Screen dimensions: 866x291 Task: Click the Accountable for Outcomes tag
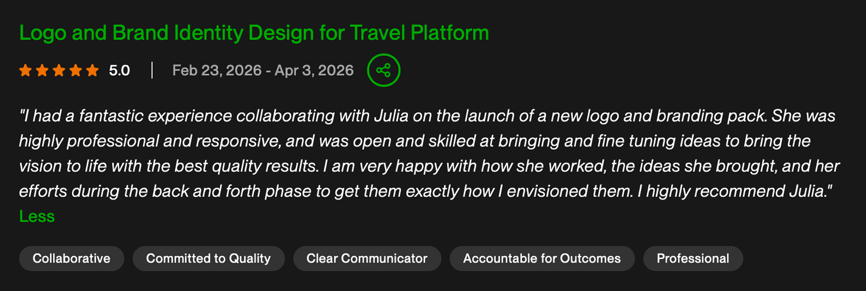pyautogui.click(x=541, y=259)
